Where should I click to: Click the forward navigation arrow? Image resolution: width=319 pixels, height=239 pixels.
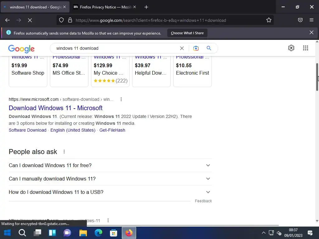19,20
